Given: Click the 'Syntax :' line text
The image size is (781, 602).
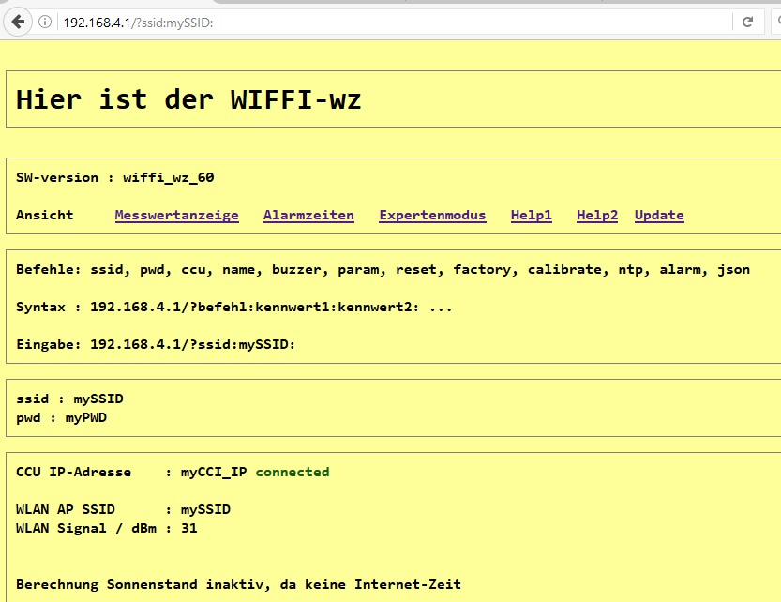Looking at the screenshot, I should [x=234, y=307].
